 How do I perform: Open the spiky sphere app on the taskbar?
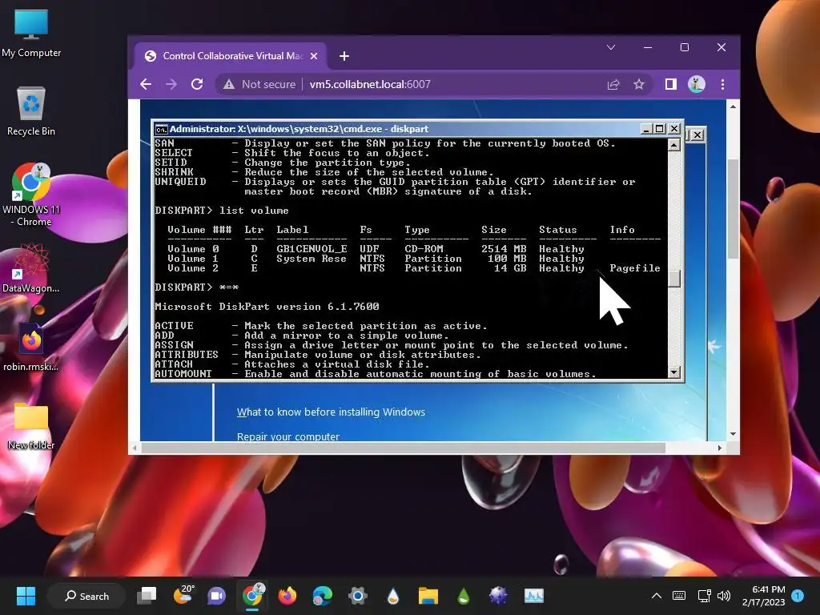[x=498, y=595]
